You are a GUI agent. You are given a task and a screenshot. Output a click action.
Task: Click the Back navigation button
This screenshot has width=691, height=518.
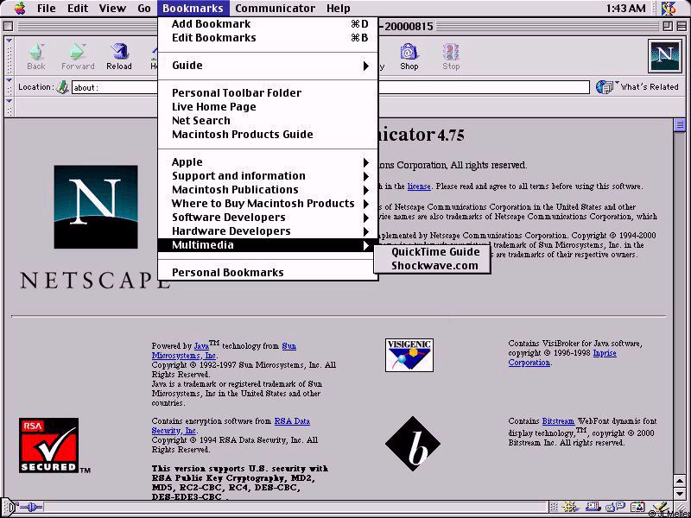36,56
